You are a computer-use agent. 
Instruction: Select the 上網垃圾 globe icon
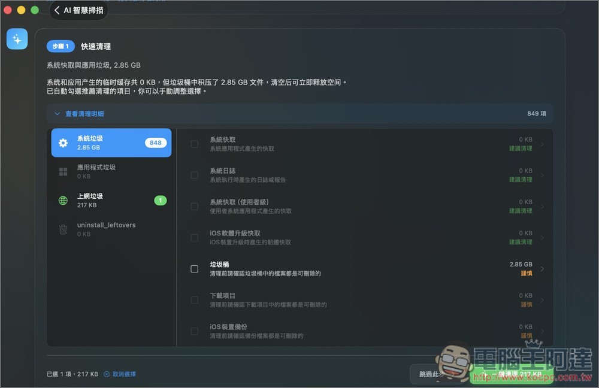click(x=63, y=200)
